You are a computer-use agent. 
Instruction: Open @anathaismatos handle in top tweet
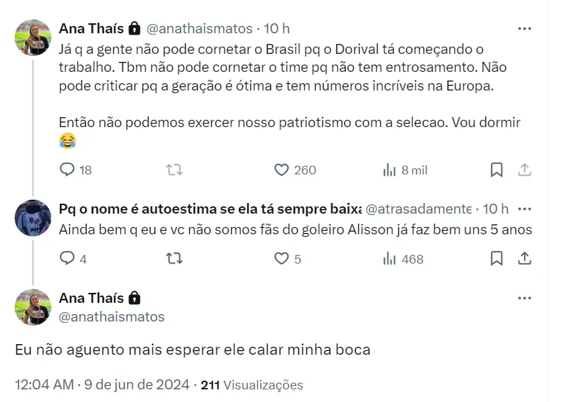click(x=199, y=29)
